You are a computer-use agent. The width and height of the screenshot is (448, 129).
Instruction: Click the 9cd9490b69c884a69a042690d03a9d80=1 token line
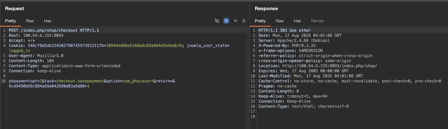[49, 86]
